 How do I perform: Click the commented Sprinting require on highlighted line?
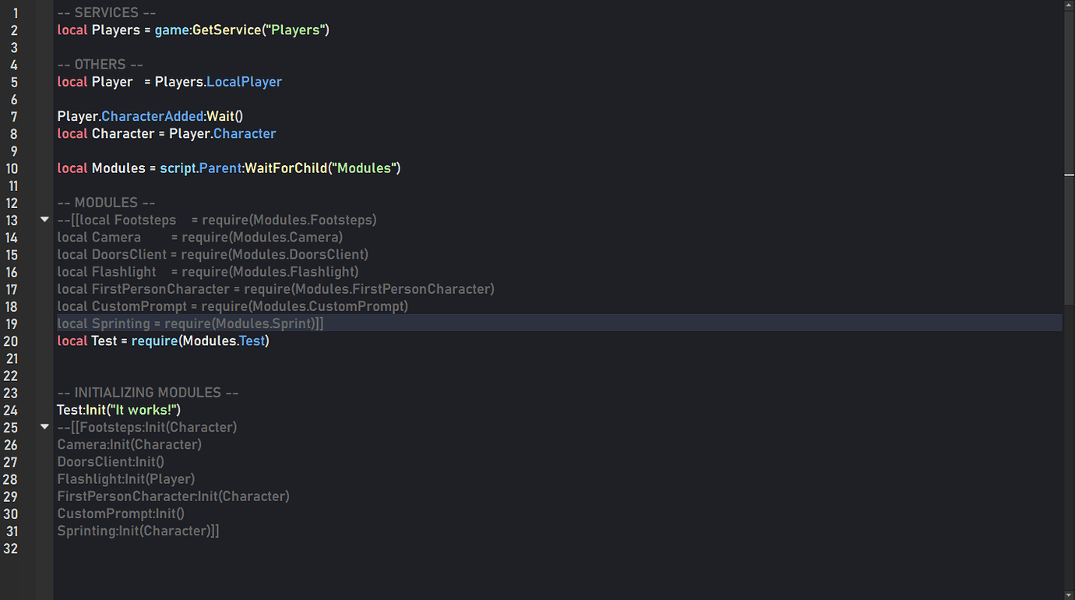pos(190,323)
